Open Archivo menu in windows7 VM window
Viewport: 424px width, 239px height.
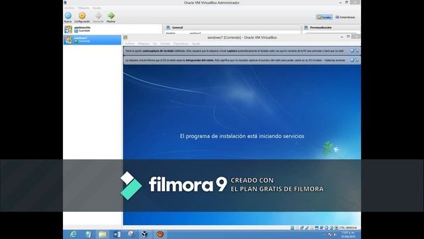pos(130,43)
